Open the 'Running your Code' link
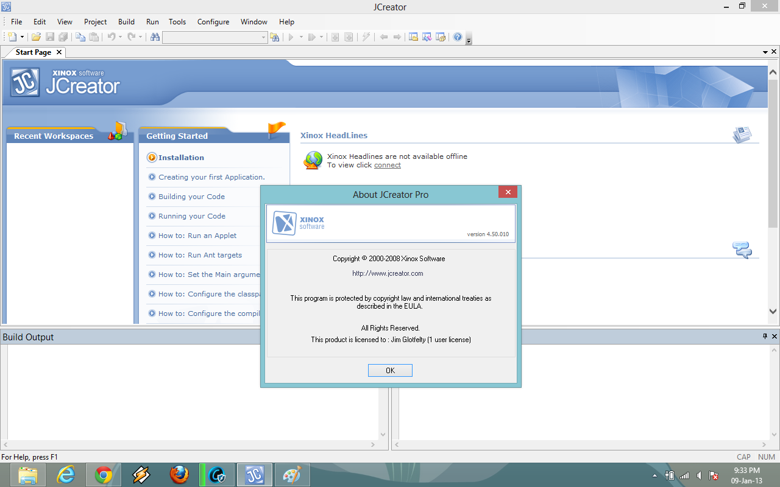This screenshot has width=780, height=487. click(x=192, y=216)
